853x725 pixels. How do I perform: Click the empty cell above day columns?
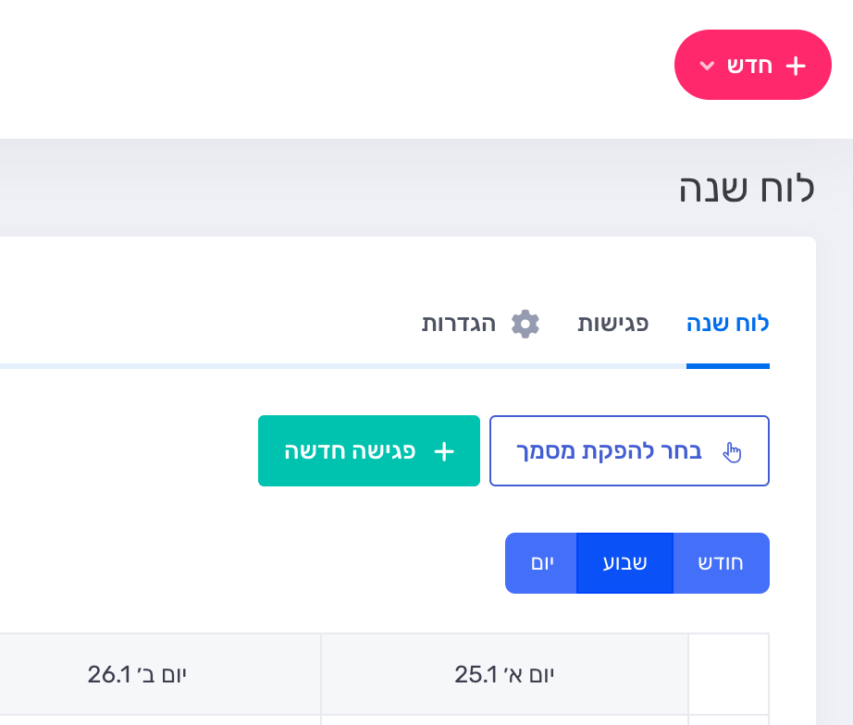coord(727,674)
